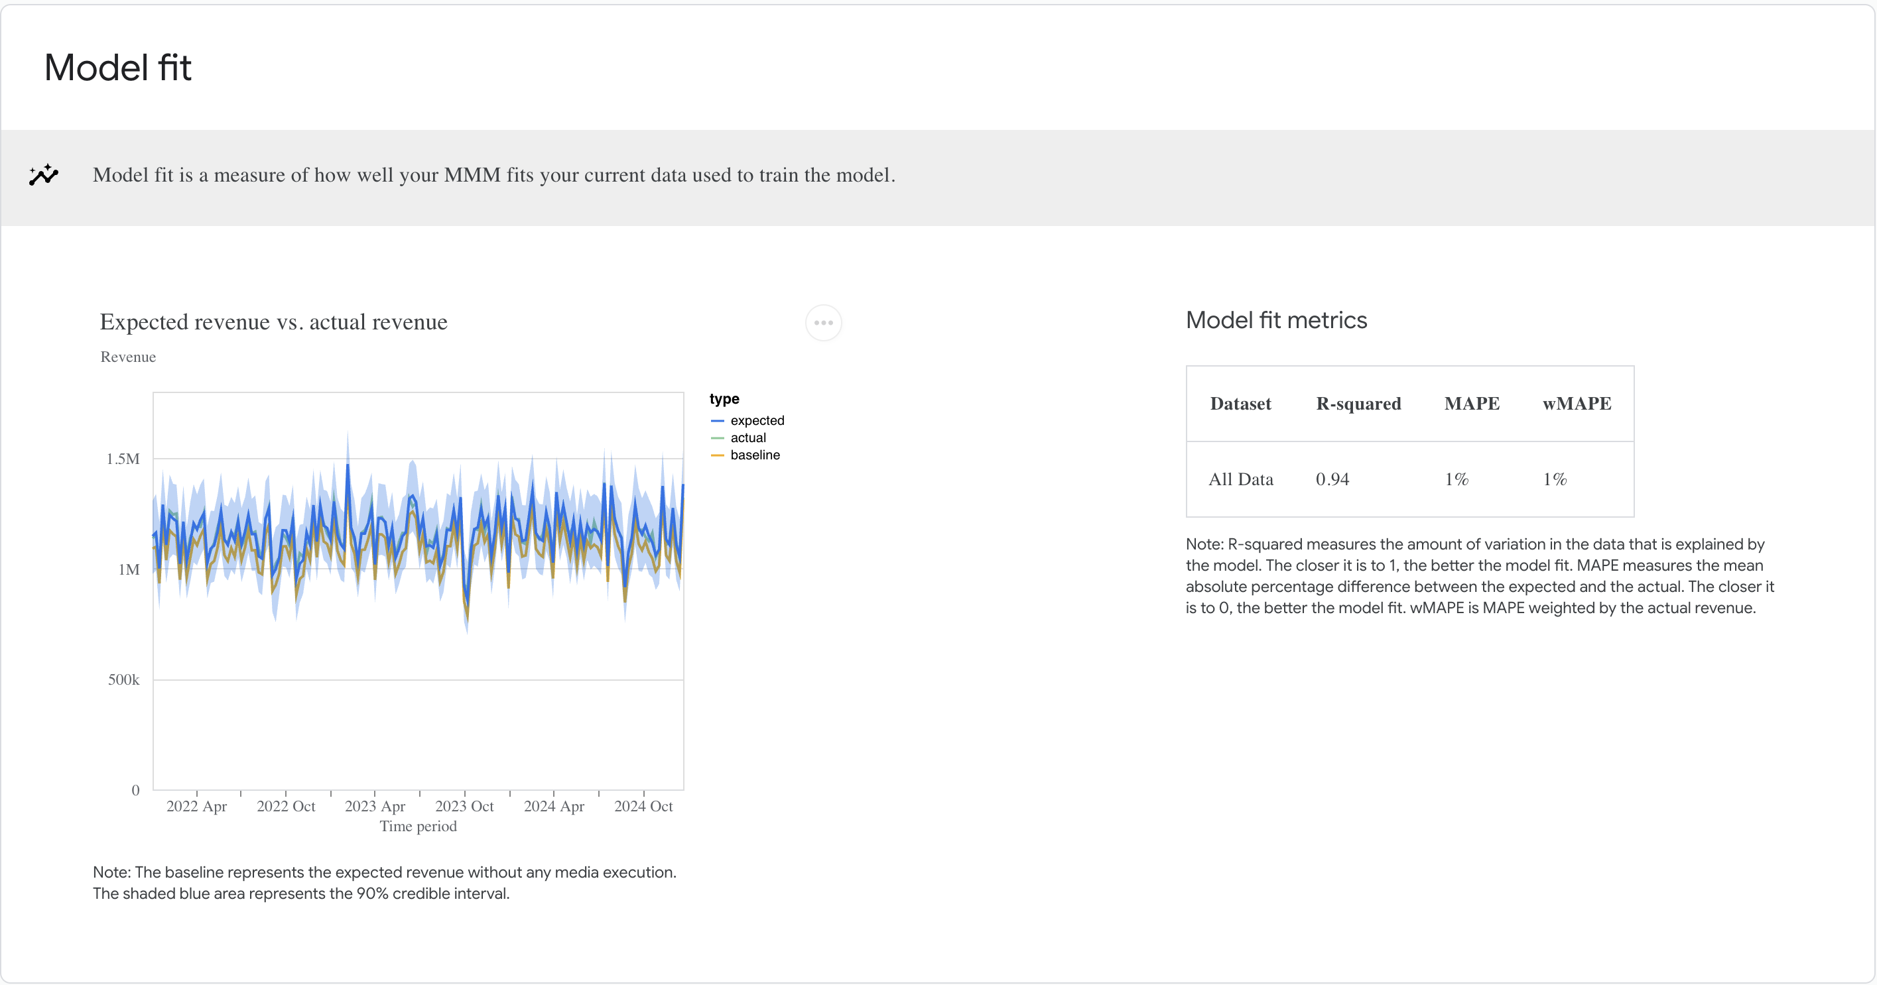Click the Model fit metrics heading
Viewport: 1877px width, 985px height.
tap(1276, 320)
